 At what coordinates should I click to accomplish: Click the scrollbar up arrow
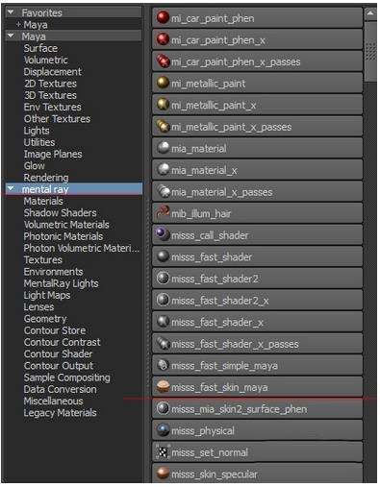point(370,13)
